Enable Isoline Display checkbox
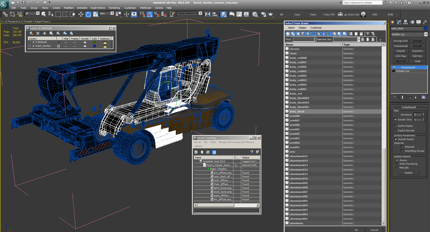430x232 pixels. [x=395, y=126]
